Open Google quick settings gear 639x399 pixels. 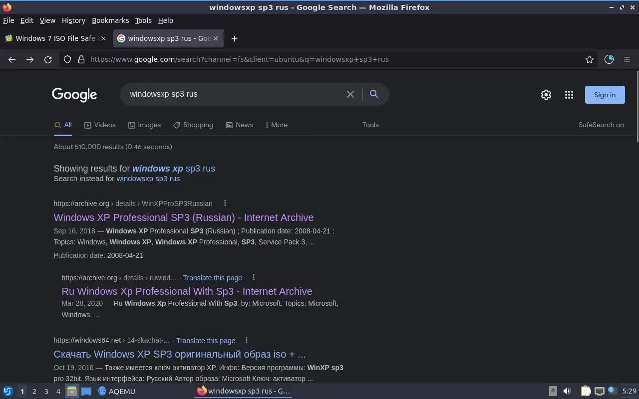coord(546,95)
